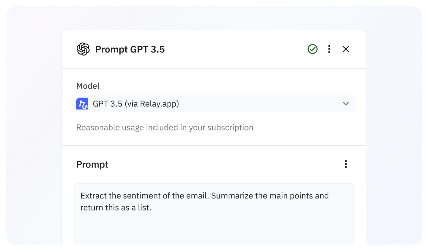Viewport: 426px width, 249px height.
Task: Click the word 'Extract' in the prompt
Action: [x=91, y=196]
